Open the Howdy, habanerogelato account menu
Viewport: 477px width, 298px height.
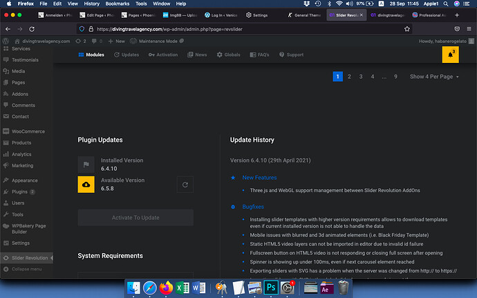[446, 41]
